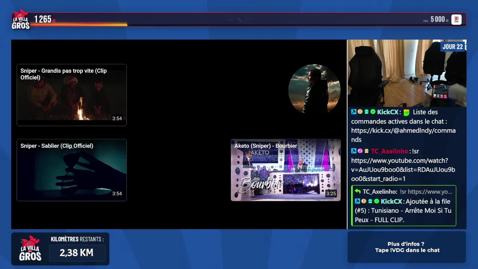Click the pink number 2 badge beside TC_Axelinho
Viewport: 478px width, 269px height.
[360, 151]
